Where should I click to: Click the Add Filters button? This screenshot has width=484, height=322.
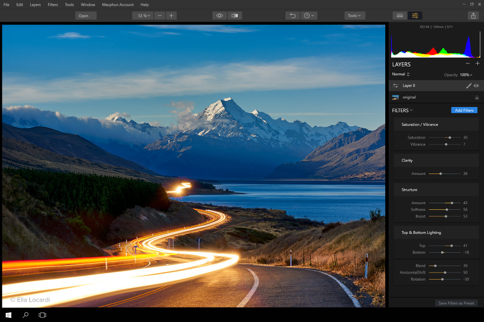[x=464, y=110]
